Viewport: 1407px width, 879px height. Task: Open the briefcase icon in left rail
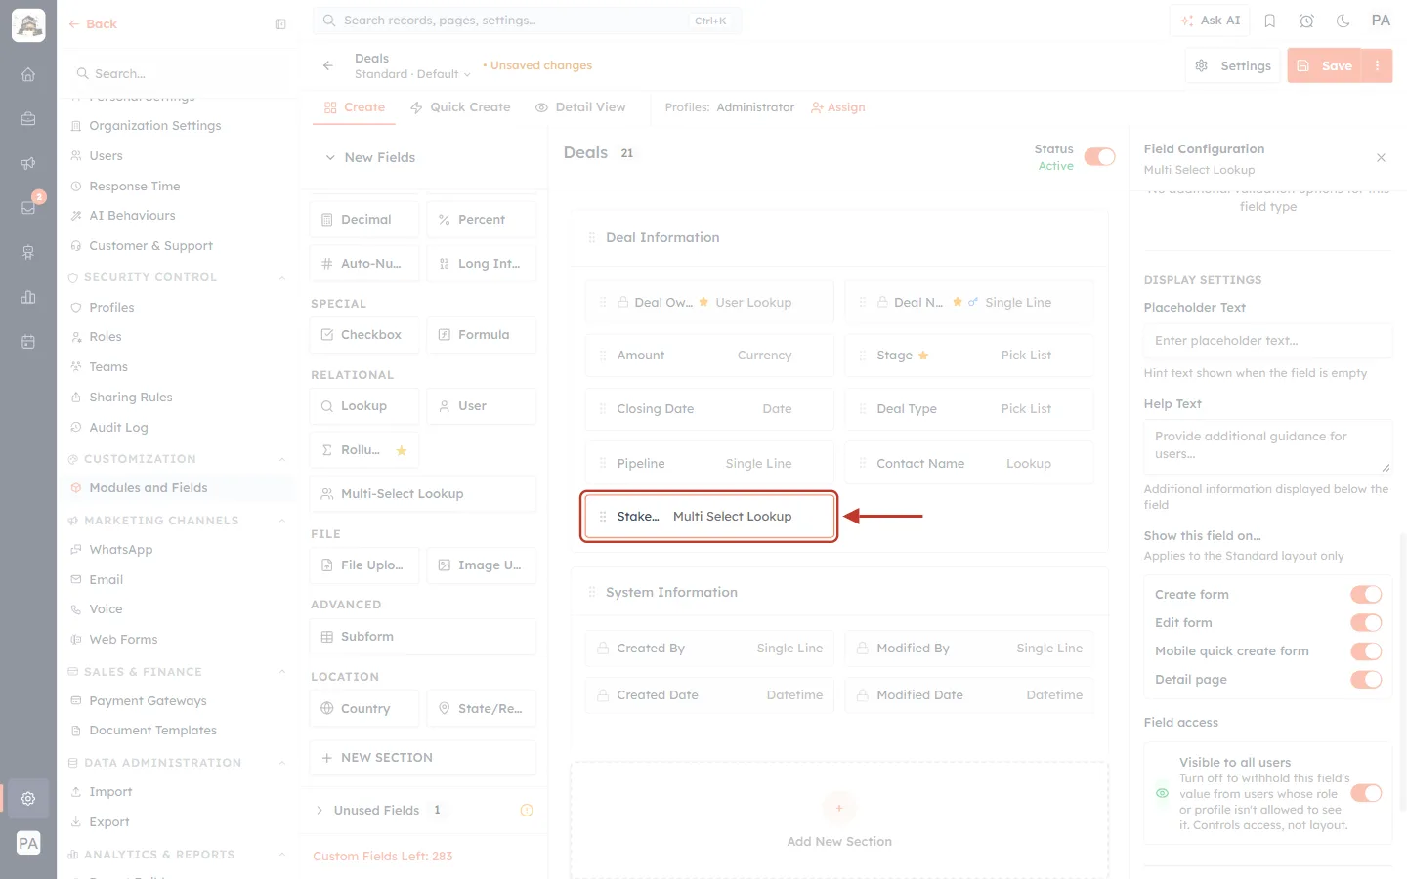coord(28,119)
